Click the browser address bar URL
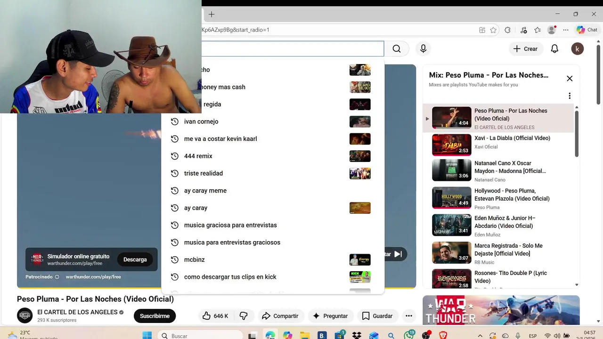This screenshot has height=339, width=603. pos(236,30)
